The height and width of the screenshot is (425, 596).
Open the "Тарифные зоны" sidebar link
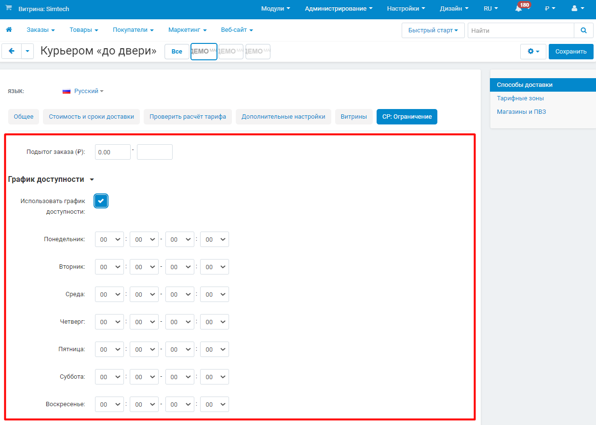520,98
